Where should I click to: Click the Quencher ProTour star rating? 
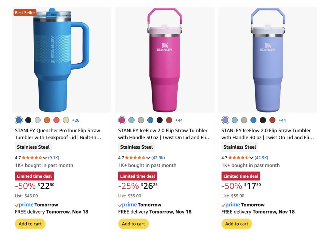coord(32,158)
